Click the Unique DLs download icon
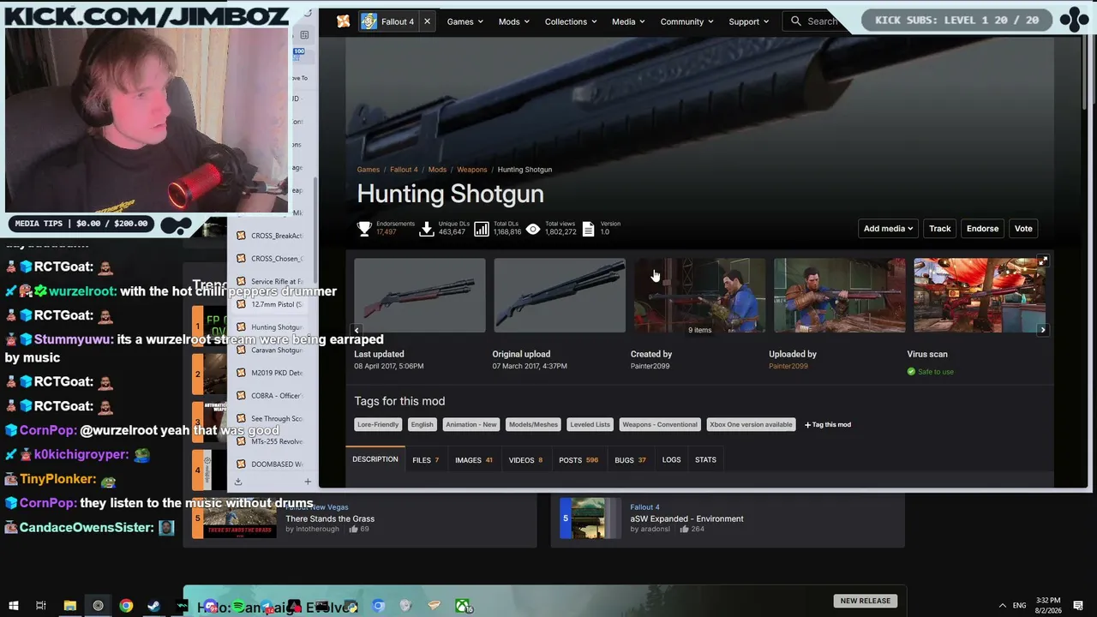This screenshot has width=1097, height=617. coord(426,229)
